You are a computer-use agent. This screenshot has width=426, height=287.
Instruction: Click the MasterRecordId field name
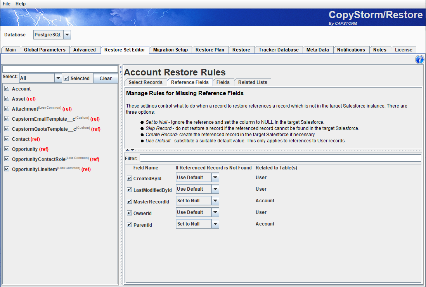click(151, 202)
